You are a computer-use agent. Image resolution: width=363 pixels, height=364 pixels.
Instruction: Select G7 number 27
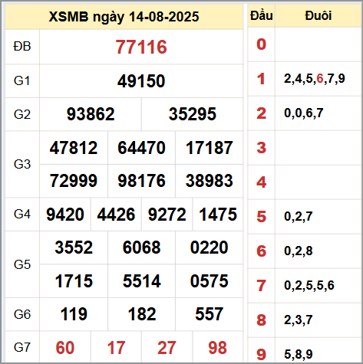167,348
